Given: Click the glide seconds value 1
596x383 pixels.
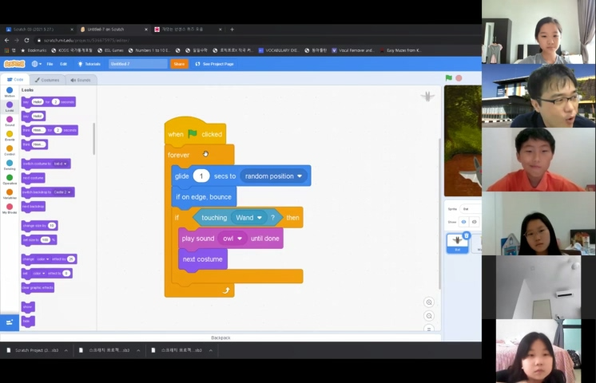Looking at the screenshot, I should coord(201,176).
